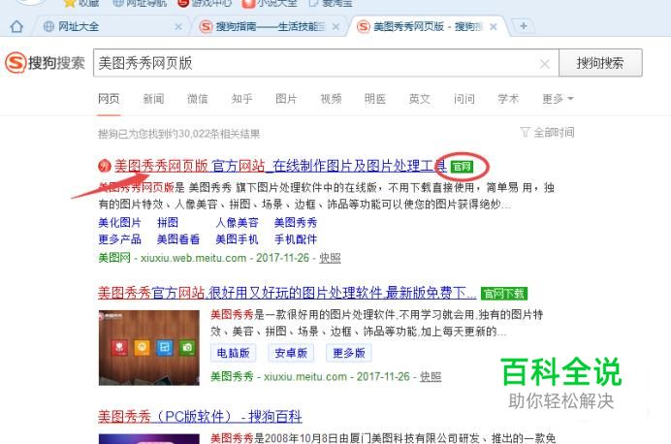Click the Sogou search logo

click(45, 63)
